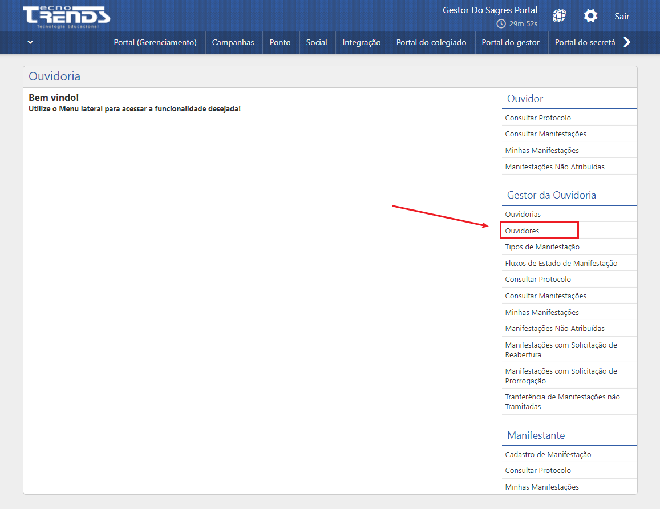Open Portal do colegiado menu
Screen dimensions: 660x509
point(431,42)
